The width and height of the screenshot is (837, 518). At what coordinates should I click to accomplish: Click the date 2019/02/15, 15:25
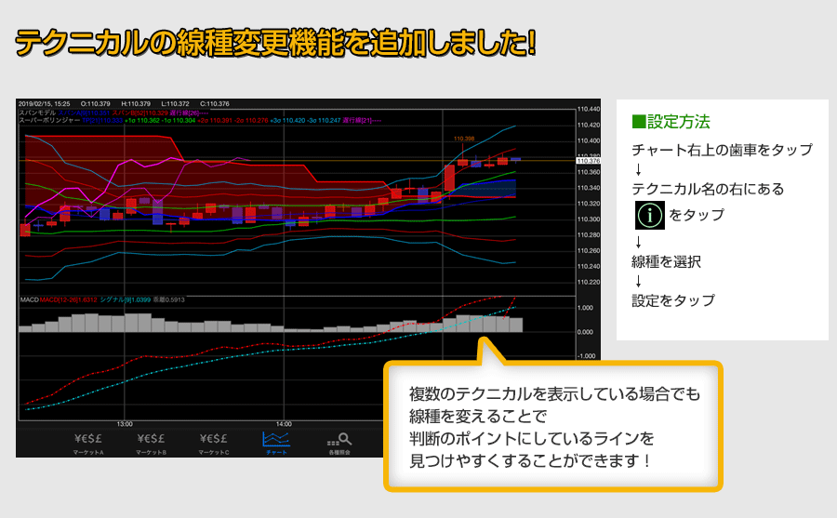pyautogui.click(x=45, y=103)
